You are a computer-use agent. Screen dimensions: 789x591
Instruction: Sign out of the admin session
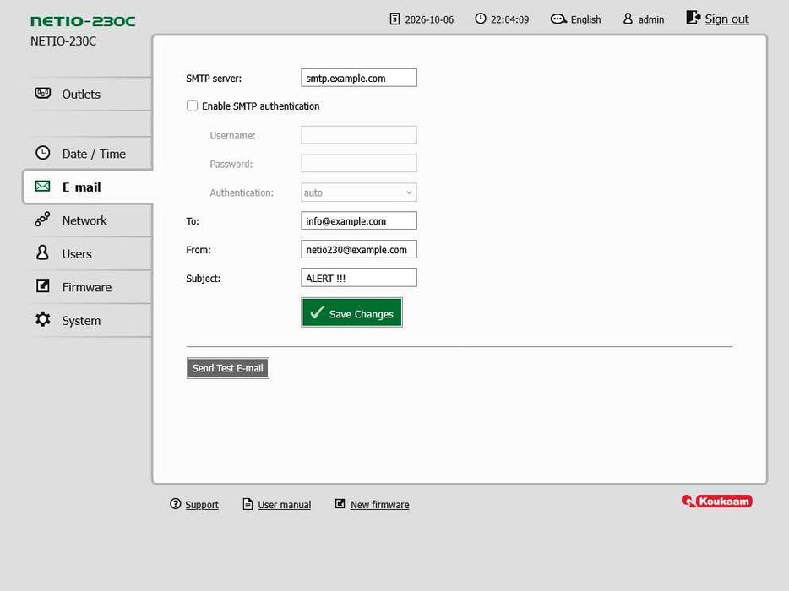click(x=726, y=19)
